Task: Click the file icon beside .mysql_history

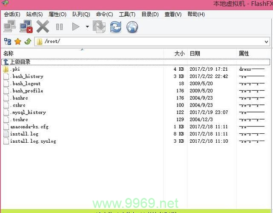Action: 6,112
